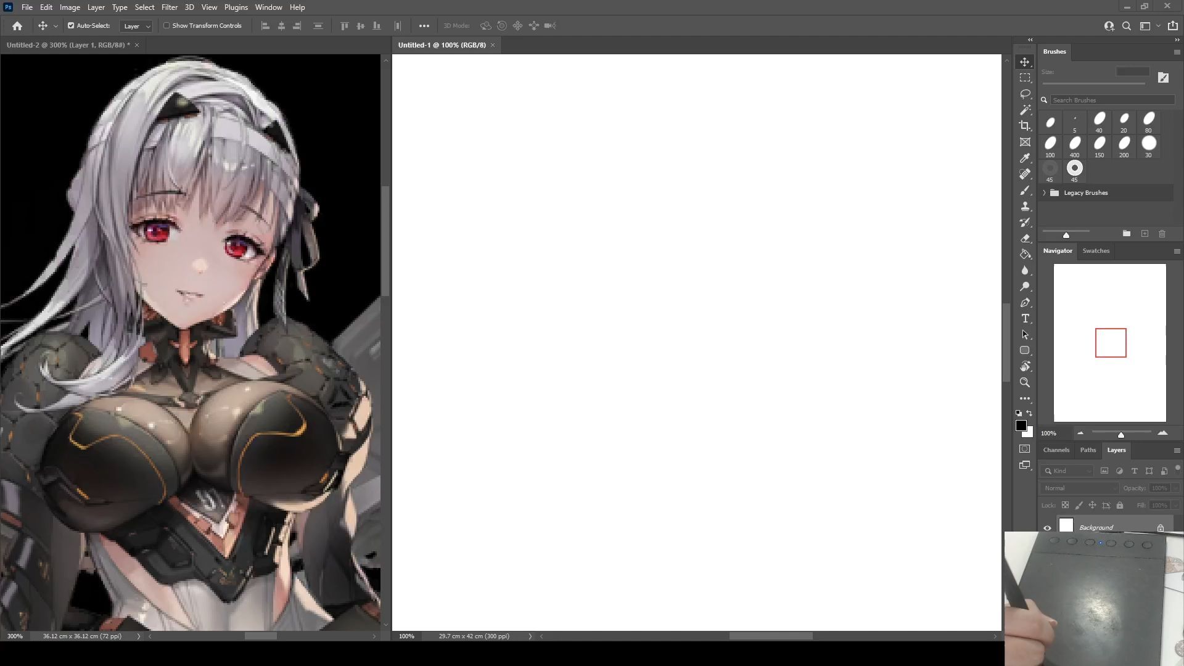Switch to the Channels tab
Screen dimensions: 1184x666
click(1056, 450)
